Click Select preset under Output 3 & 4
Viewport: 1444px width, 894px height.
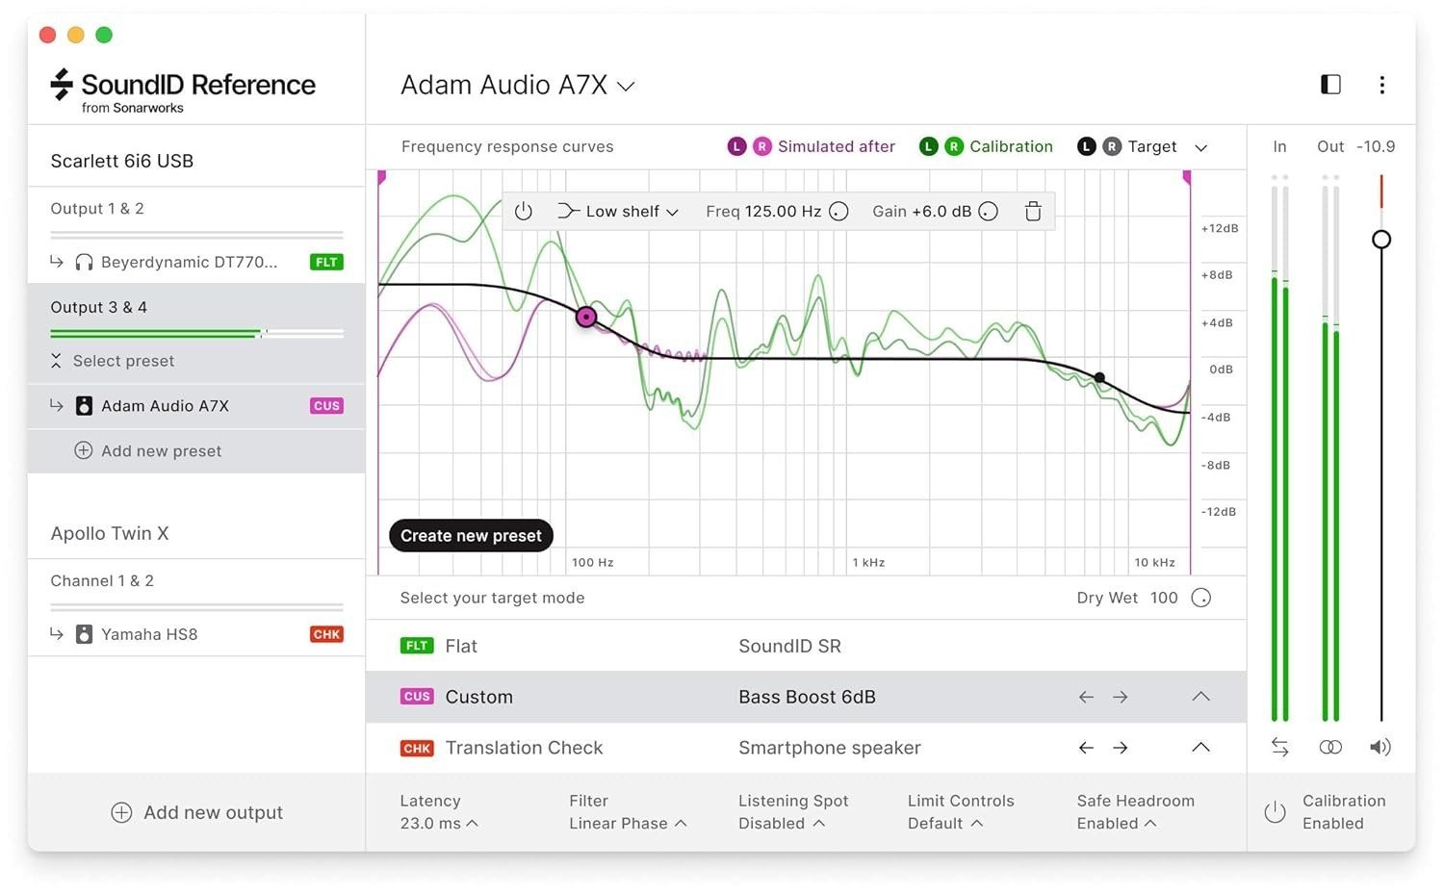pos(123,361)
